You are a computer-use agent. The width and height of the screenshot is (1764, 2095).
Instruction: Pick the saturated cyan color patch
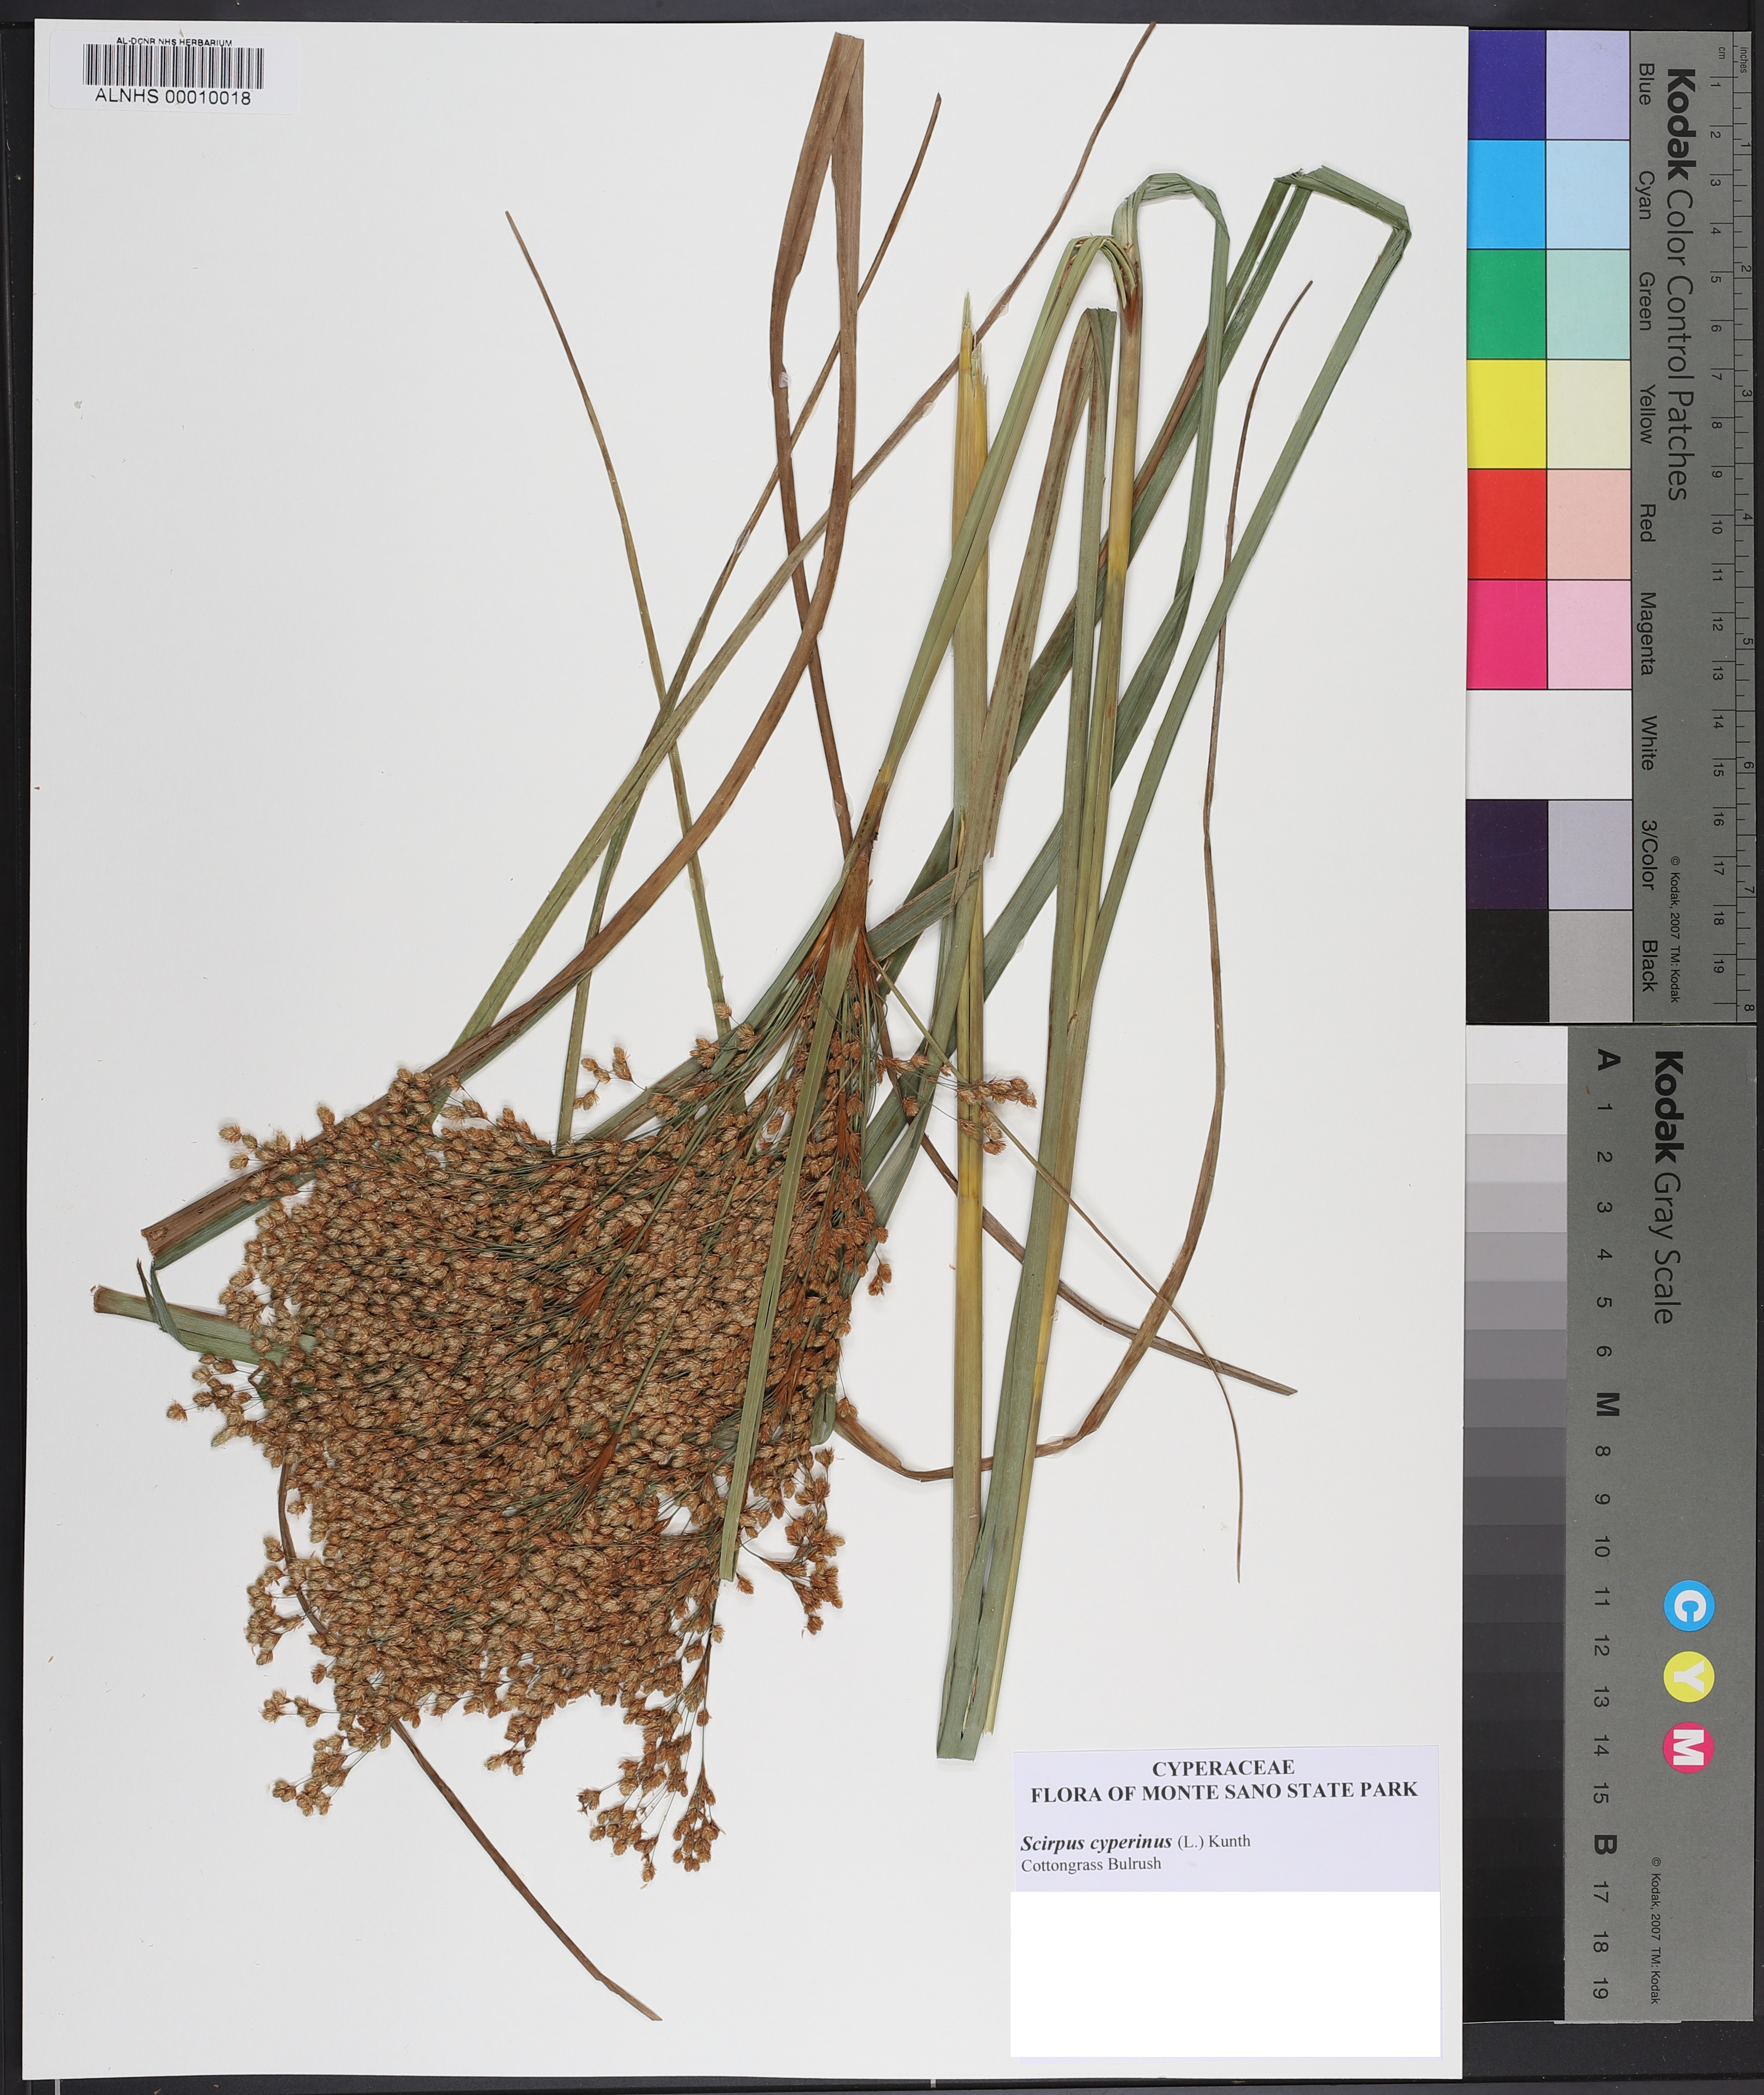tap(1506, 194)
